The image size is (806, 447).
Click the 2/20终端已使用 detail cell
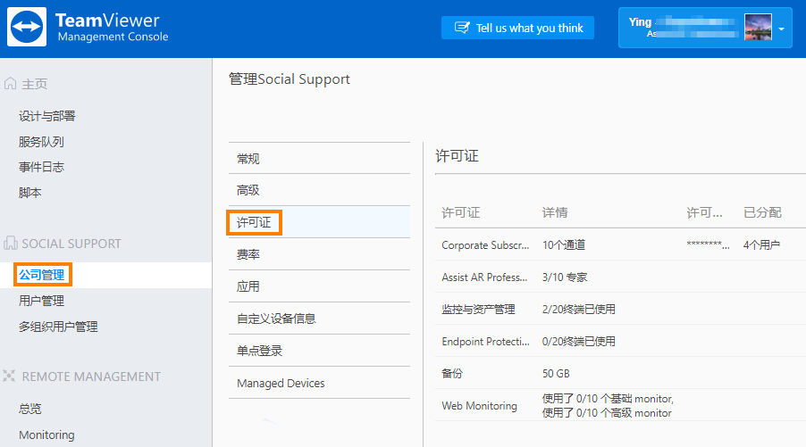[x=579, y=309]
